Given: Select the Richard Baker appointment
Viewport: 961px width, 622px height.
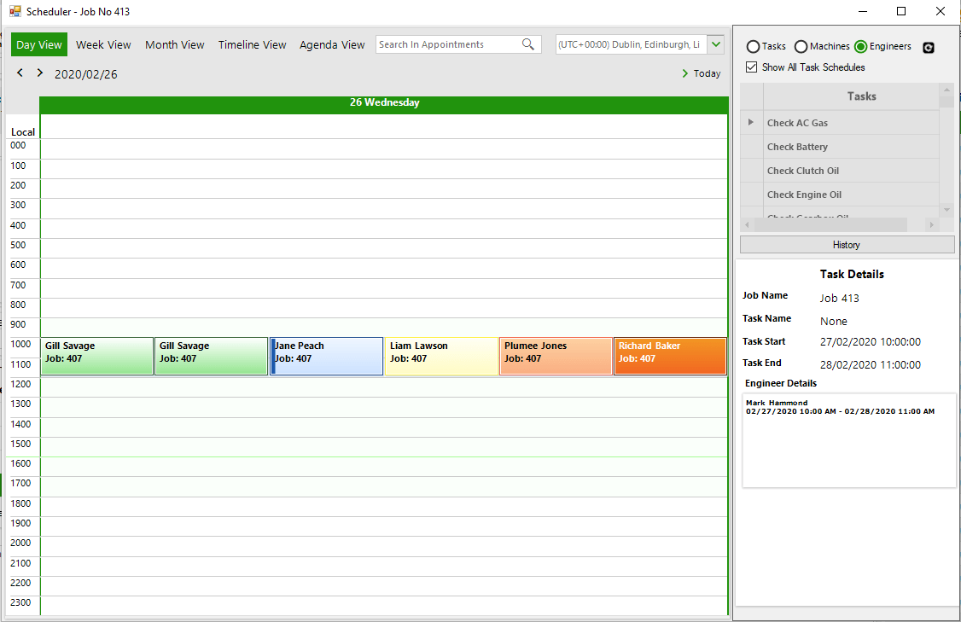Looking at the screenshot, I should (x=670, y=355).
